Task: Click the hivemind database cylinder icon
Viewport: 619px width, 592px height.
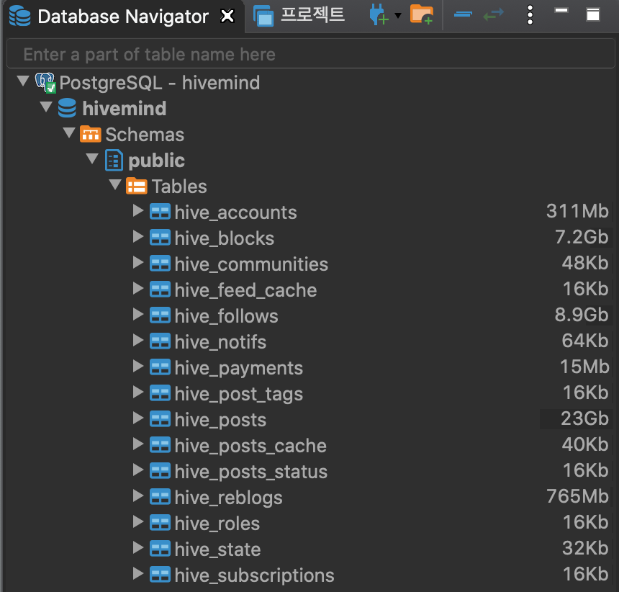Action: click(67, 108)
